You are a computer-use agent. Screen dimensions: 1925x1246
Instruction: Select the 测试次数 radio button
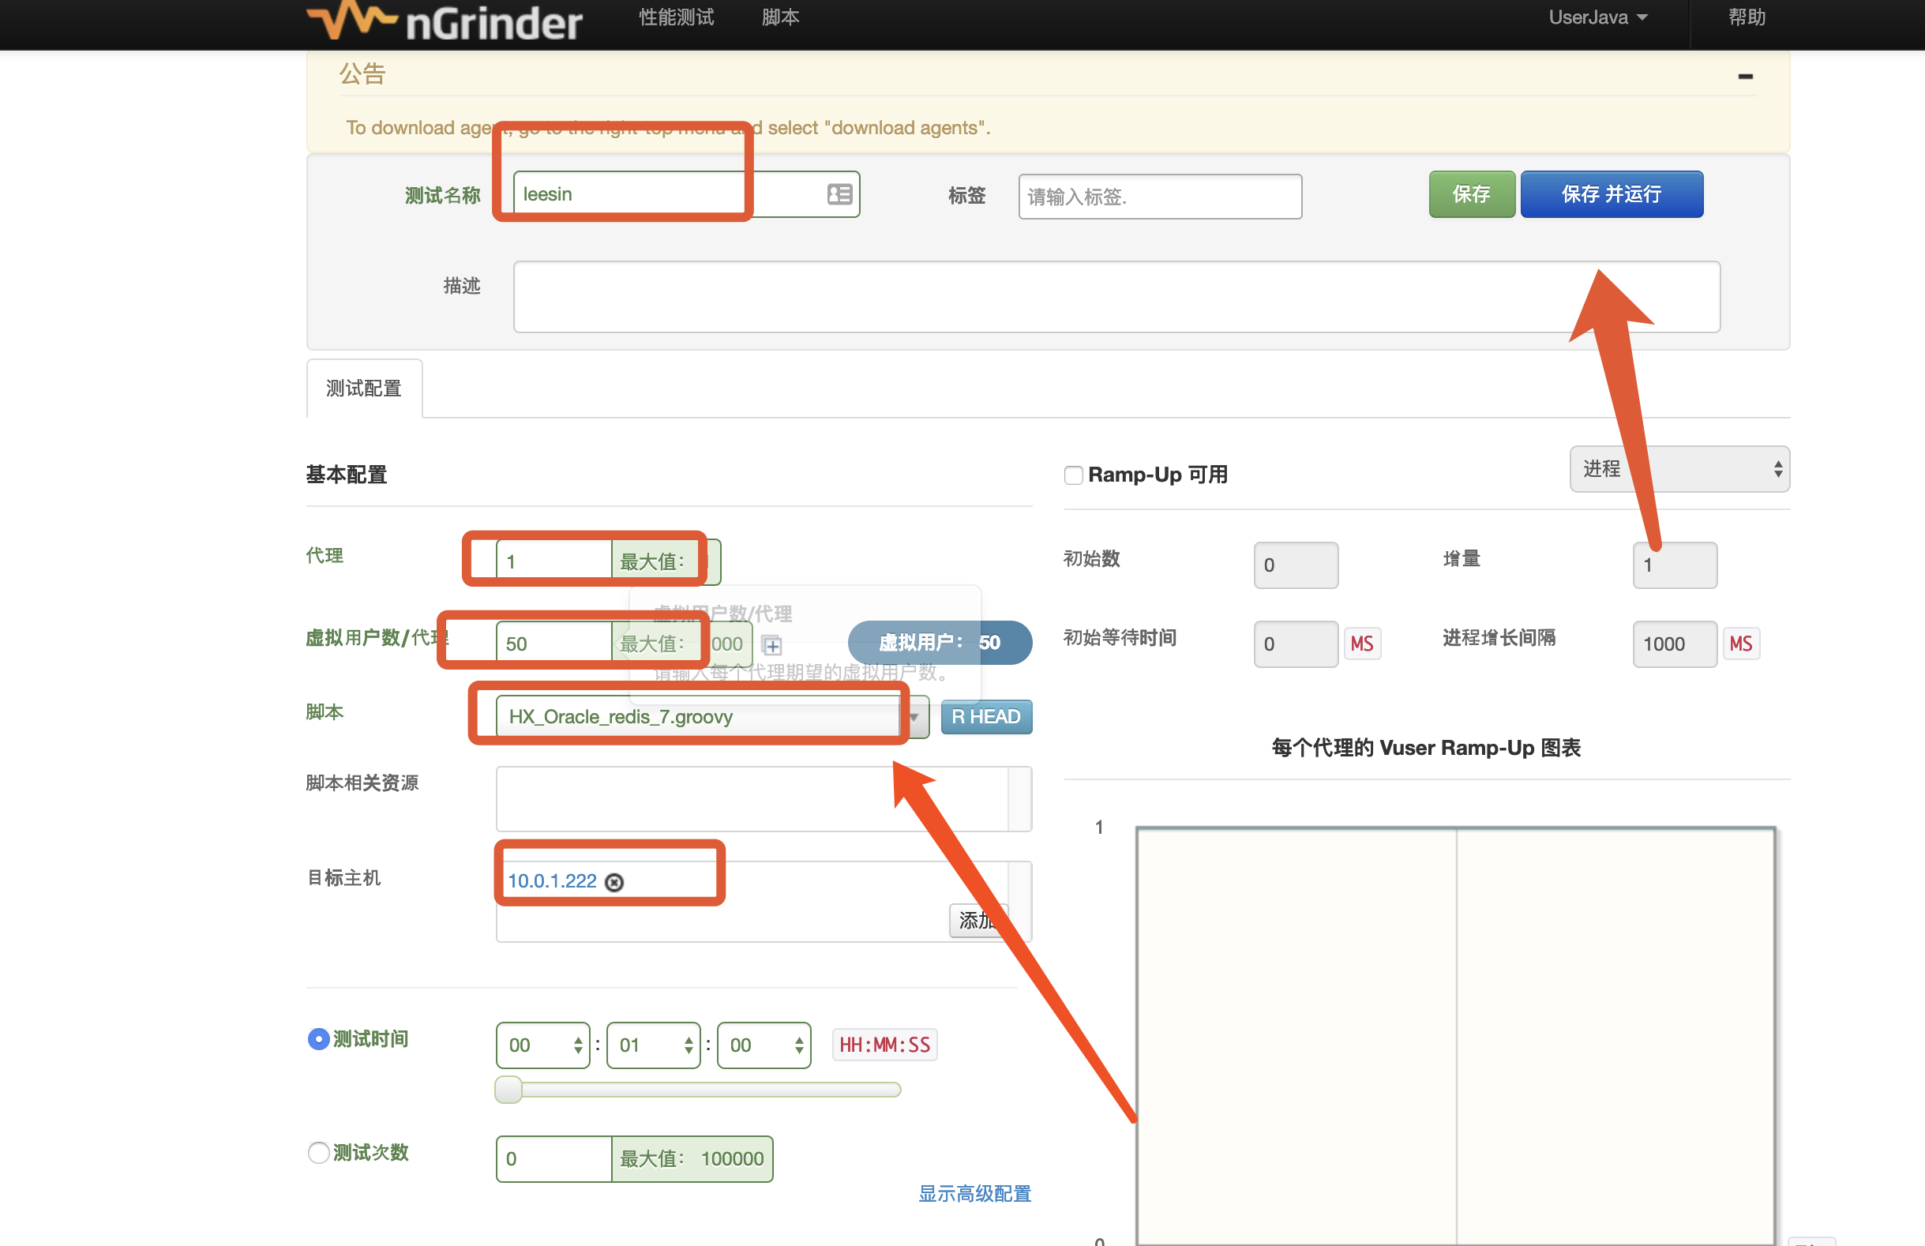coord(319,1152)
